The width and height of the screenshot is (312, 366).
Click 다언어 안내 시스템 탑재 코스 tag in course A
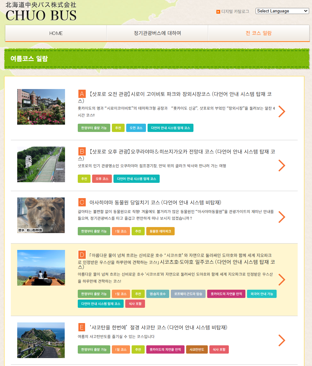[x=170, y=128]
